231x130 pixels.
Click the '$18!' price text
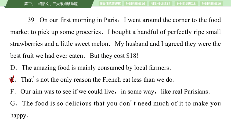(x=132, y=56)
